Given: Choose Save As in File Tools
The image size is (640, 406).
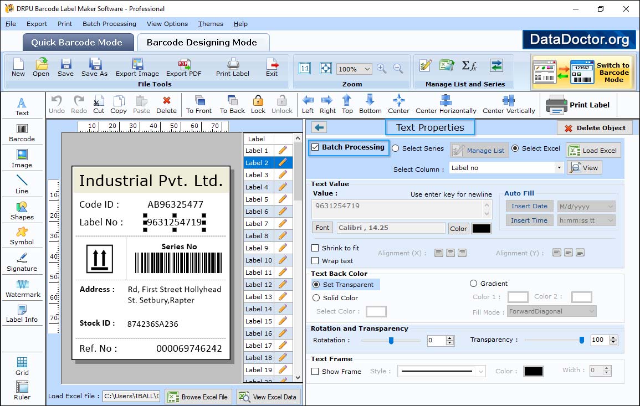Looking at the screenshot, I should pos(95,68).
